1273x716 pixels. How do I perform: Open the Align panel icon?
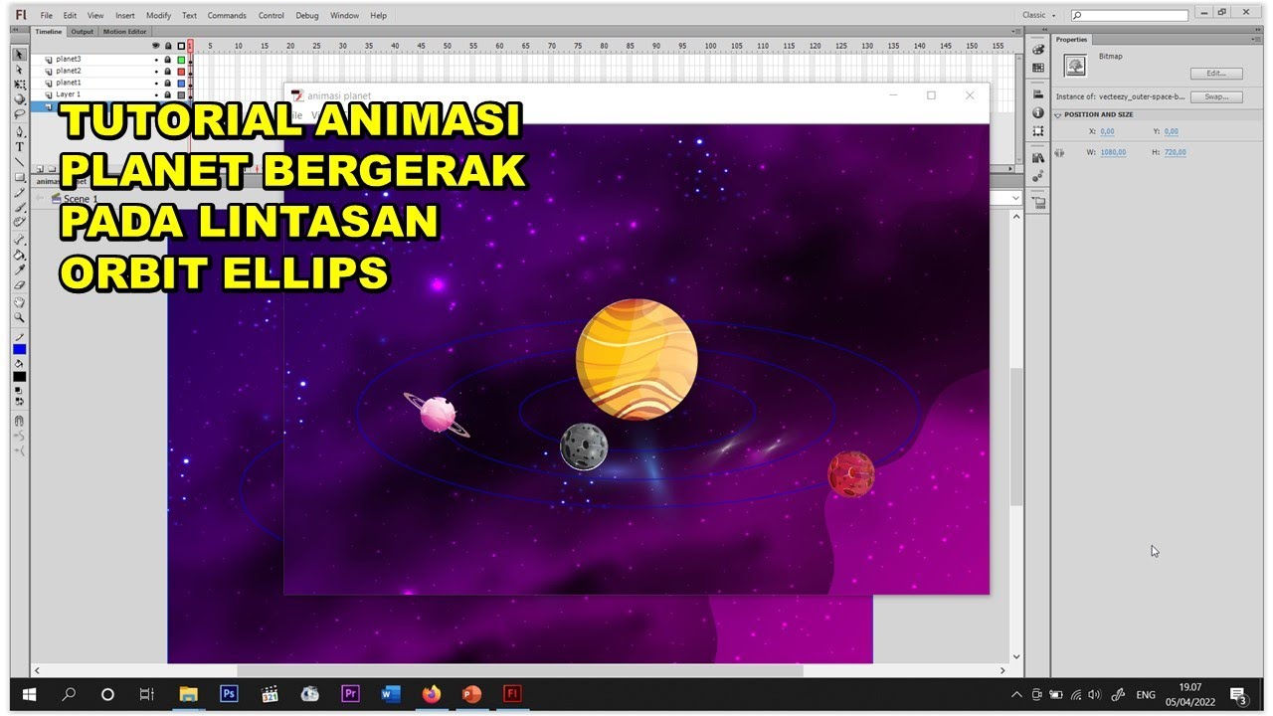click(x=1038, y=95)
